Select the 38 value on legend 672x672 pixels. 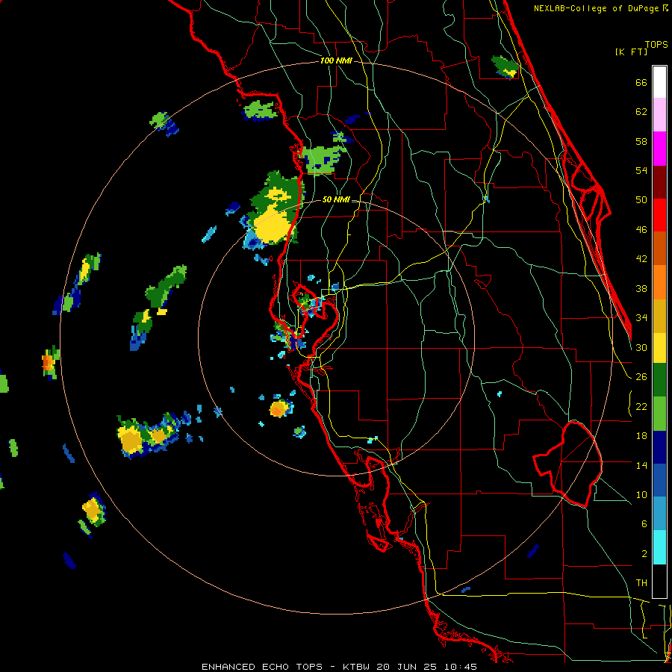pyautogui.click(x=641, y=288)
